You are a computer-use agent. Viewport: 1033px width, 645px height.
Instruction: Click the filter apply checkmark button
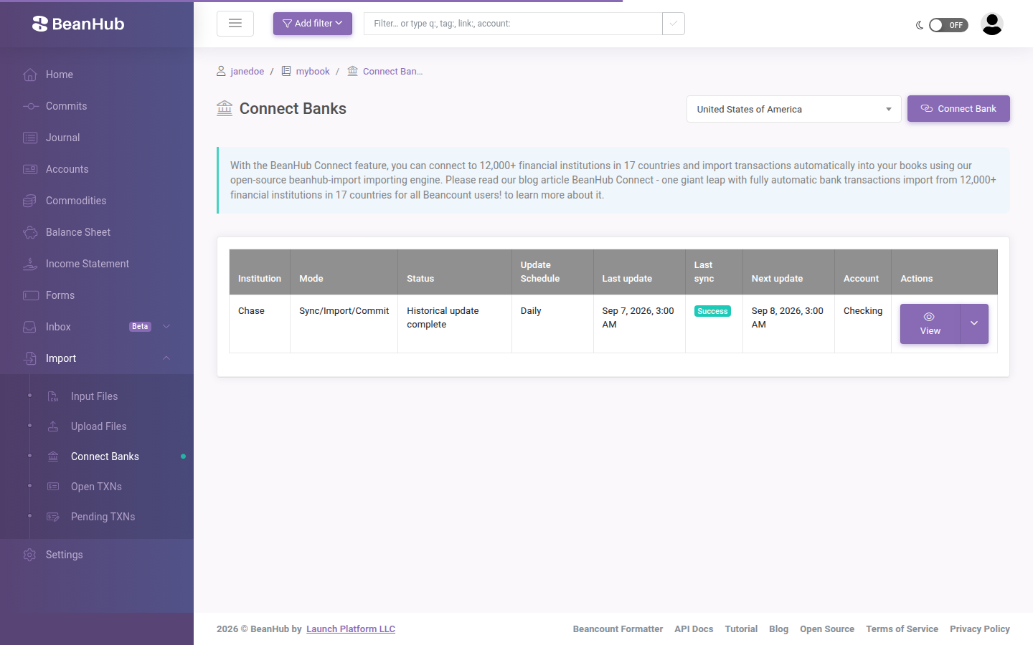[674, 24]
